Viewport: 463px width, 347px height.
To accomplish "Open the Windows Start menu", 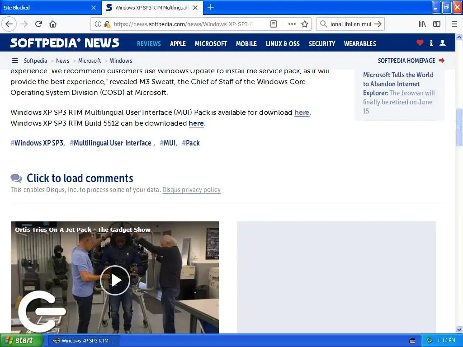I will tap(22, 340).
